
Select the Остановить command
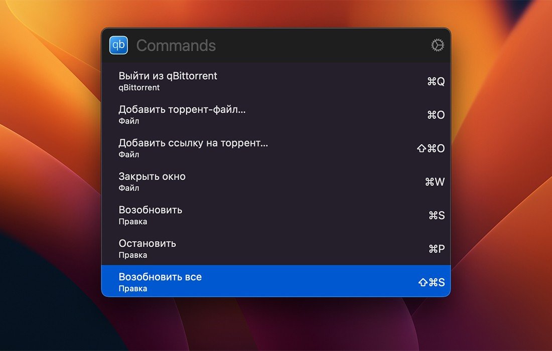click(275, 248)
